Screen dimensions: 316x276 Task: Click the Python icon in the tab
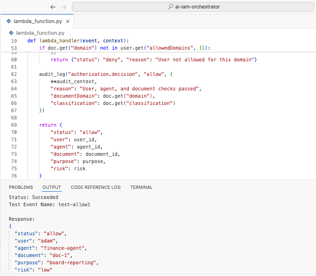point(9,21)
